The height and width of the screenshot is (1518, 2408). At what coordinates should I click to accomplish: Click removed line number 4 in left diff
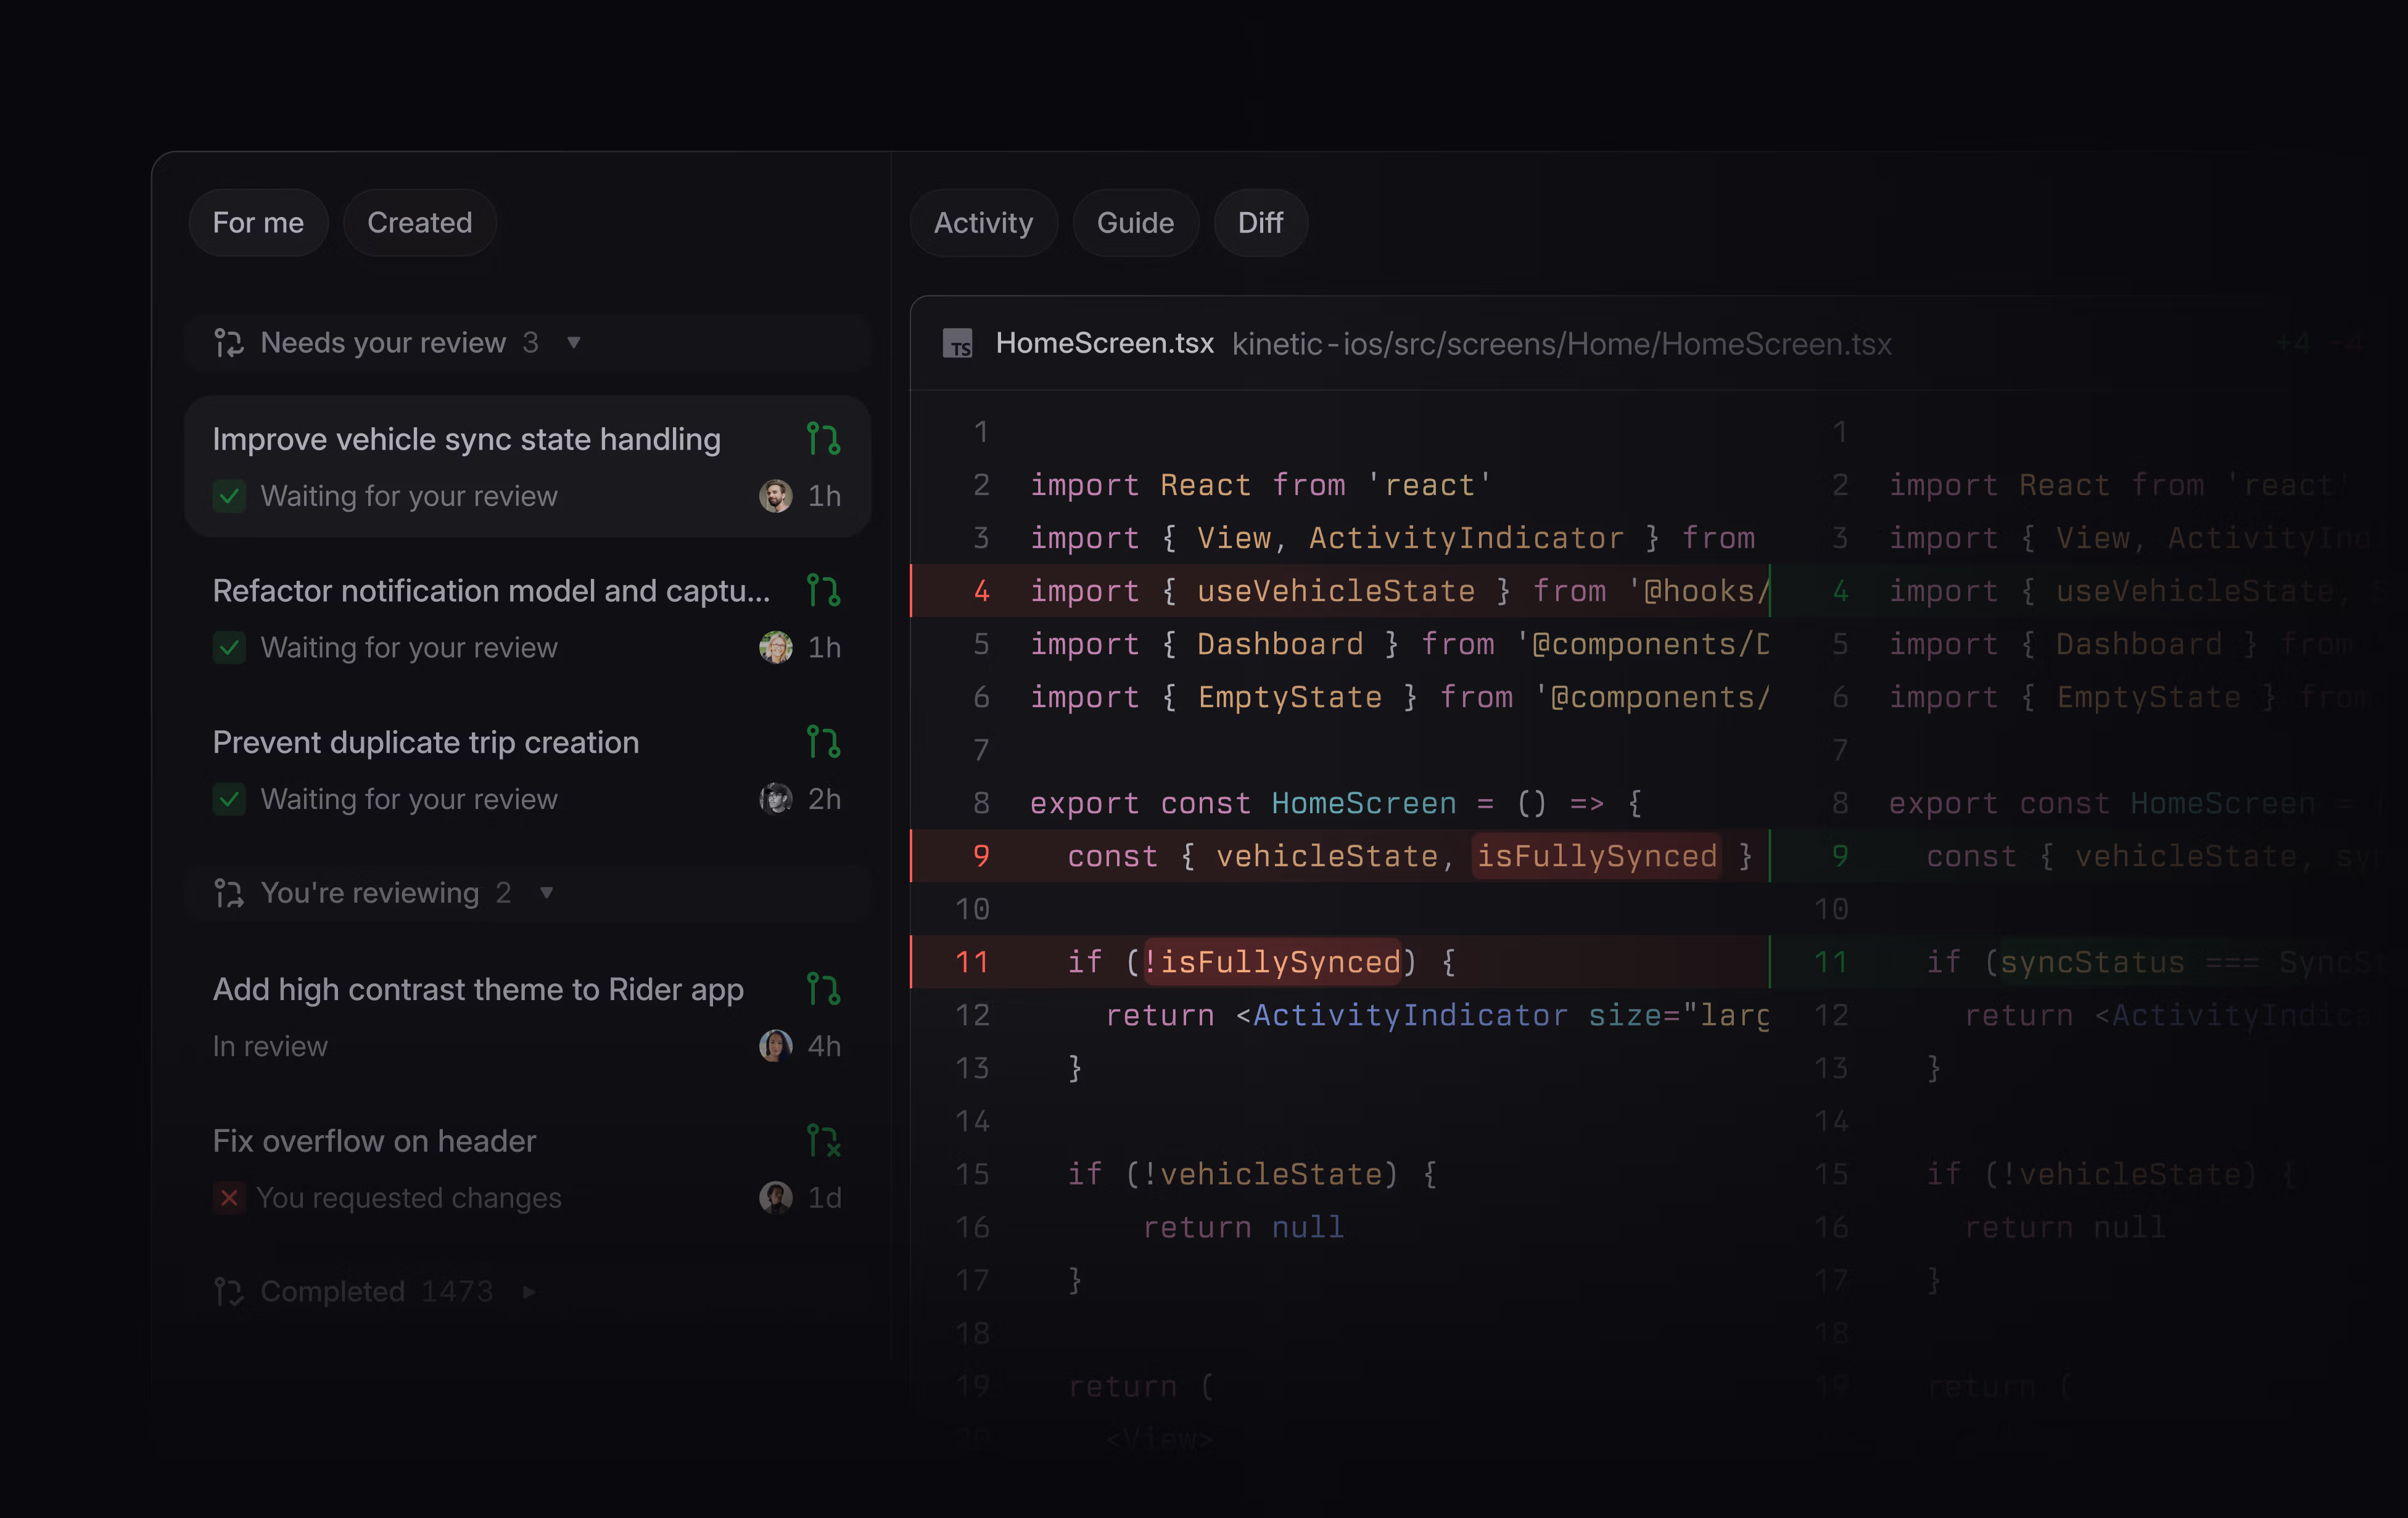981,591
